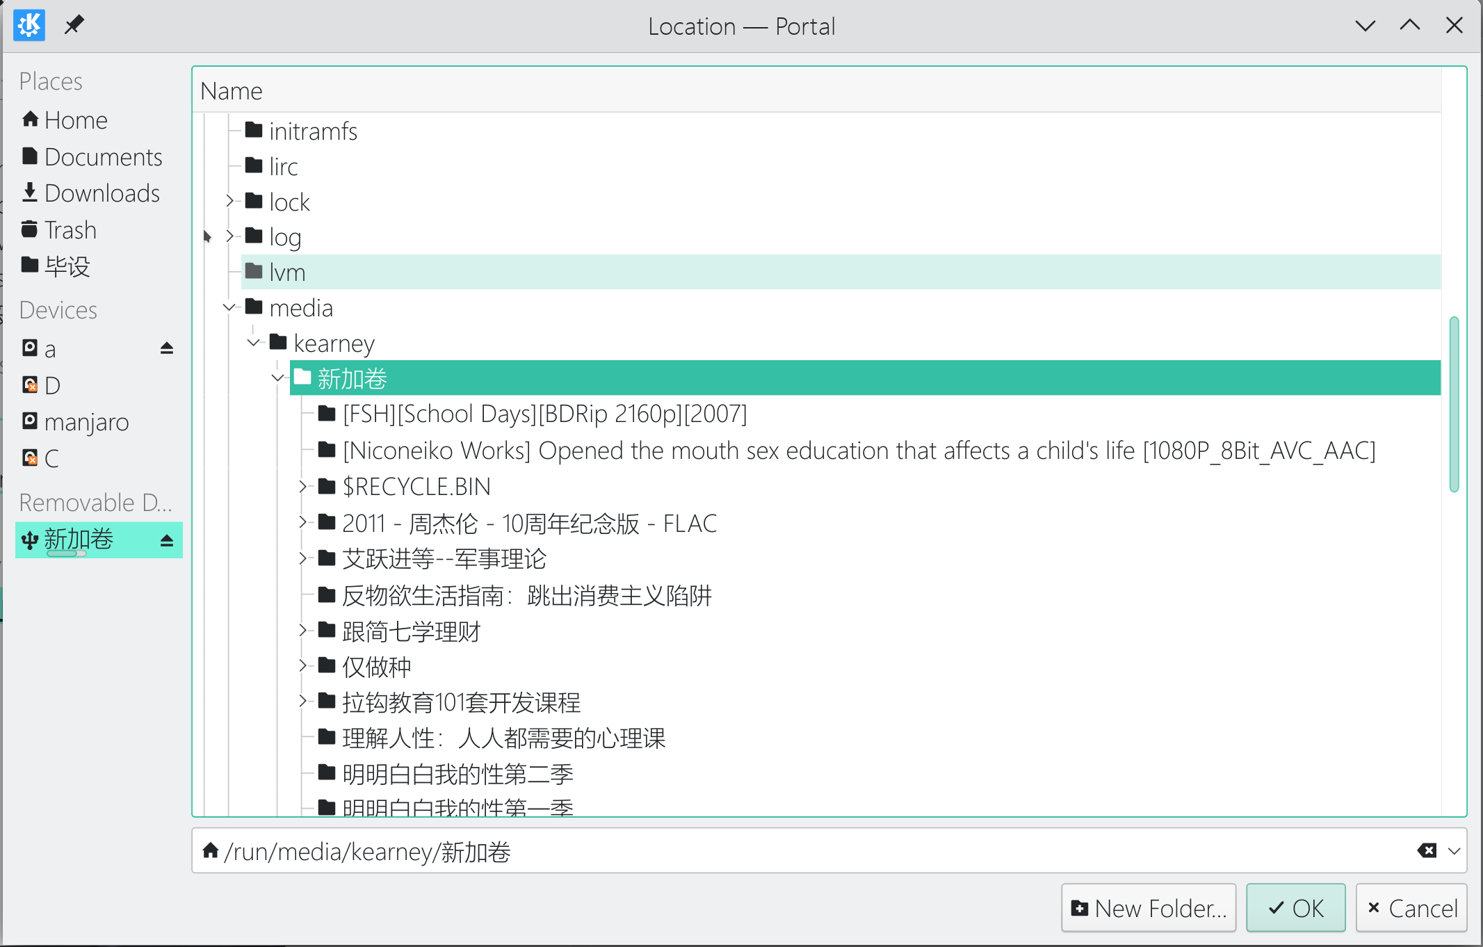The height and width of the screenshot is (947, 1483).
Task: Open the location history dropdown arrow
Action: [1454, 850]
